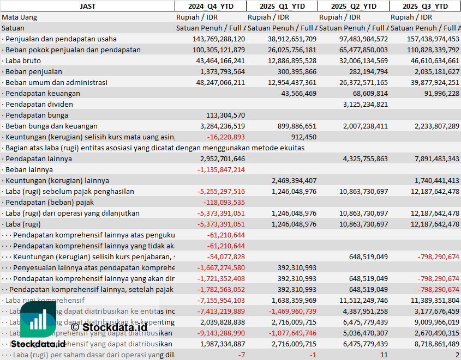The image size is (461, 360).
Task: Select Penjualan dan pendapatan usaha row label
Action: 61,39
